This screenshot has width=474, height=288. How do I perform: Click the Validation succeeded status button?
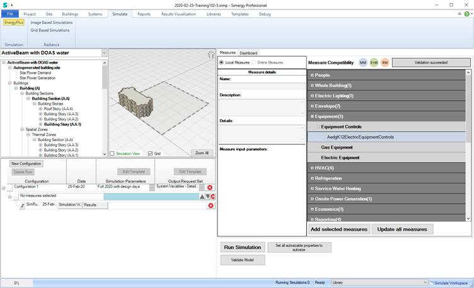pos(431,62)
